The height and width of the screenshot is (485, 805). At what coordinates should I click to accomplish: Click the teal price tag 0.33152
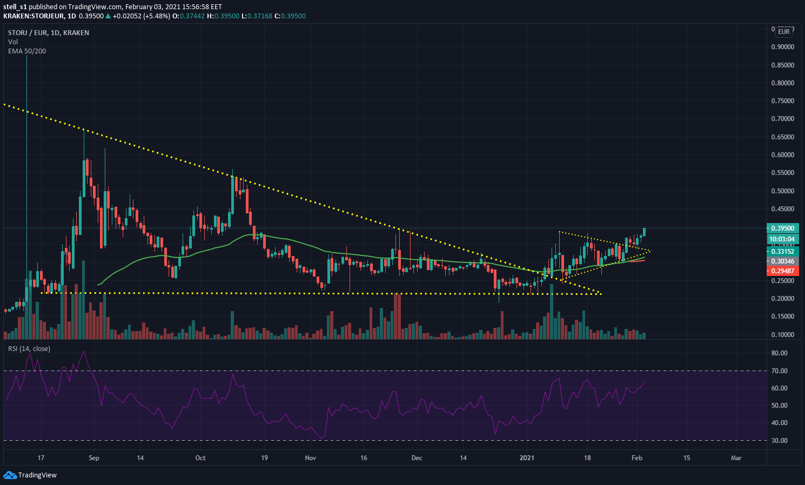(x=782, y=252)
